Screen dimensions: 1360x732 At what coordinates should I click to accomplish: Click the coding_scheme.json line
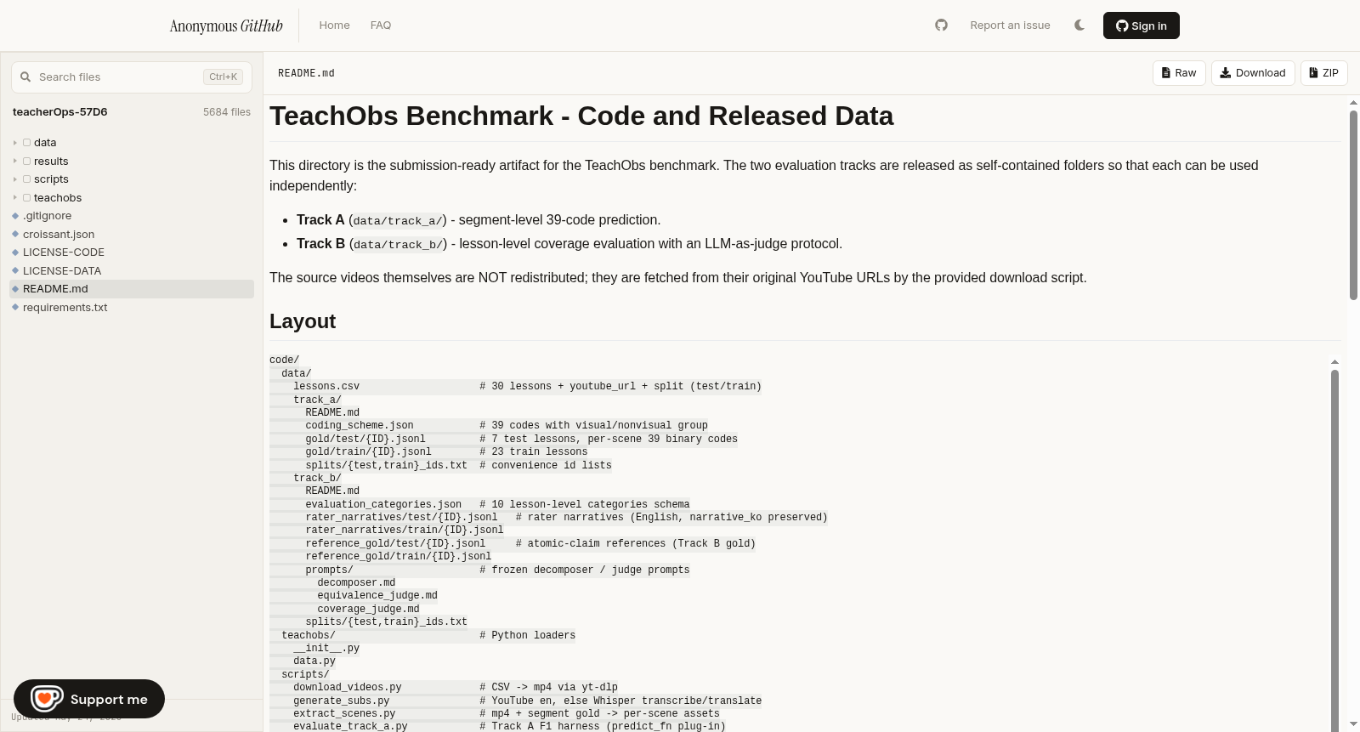click(488, 425)
